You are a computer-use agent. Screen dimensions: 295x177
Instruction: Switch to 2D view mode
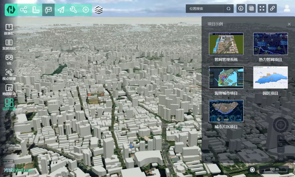[x=281, y=159]
